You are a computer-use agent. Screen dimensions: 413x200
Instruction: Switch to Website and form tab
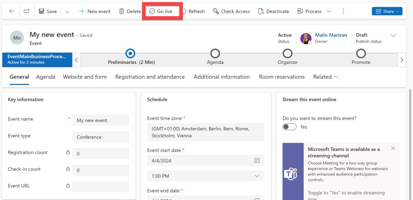[85, 77]
